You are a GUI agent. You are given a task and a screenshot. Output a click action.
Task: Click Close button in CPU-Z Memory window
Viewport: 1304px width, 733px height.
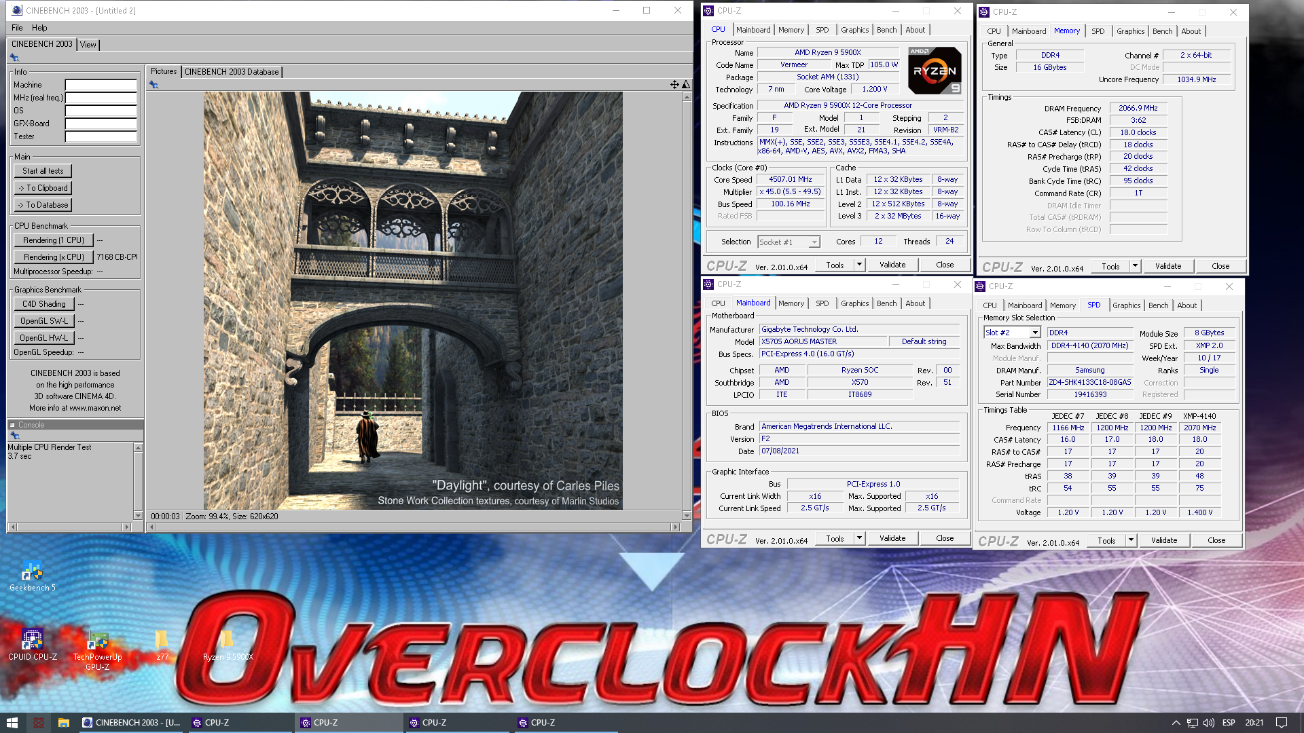1220,266
